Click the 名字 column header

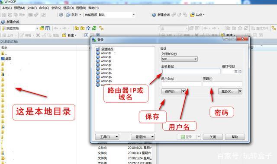coord(4,48)
